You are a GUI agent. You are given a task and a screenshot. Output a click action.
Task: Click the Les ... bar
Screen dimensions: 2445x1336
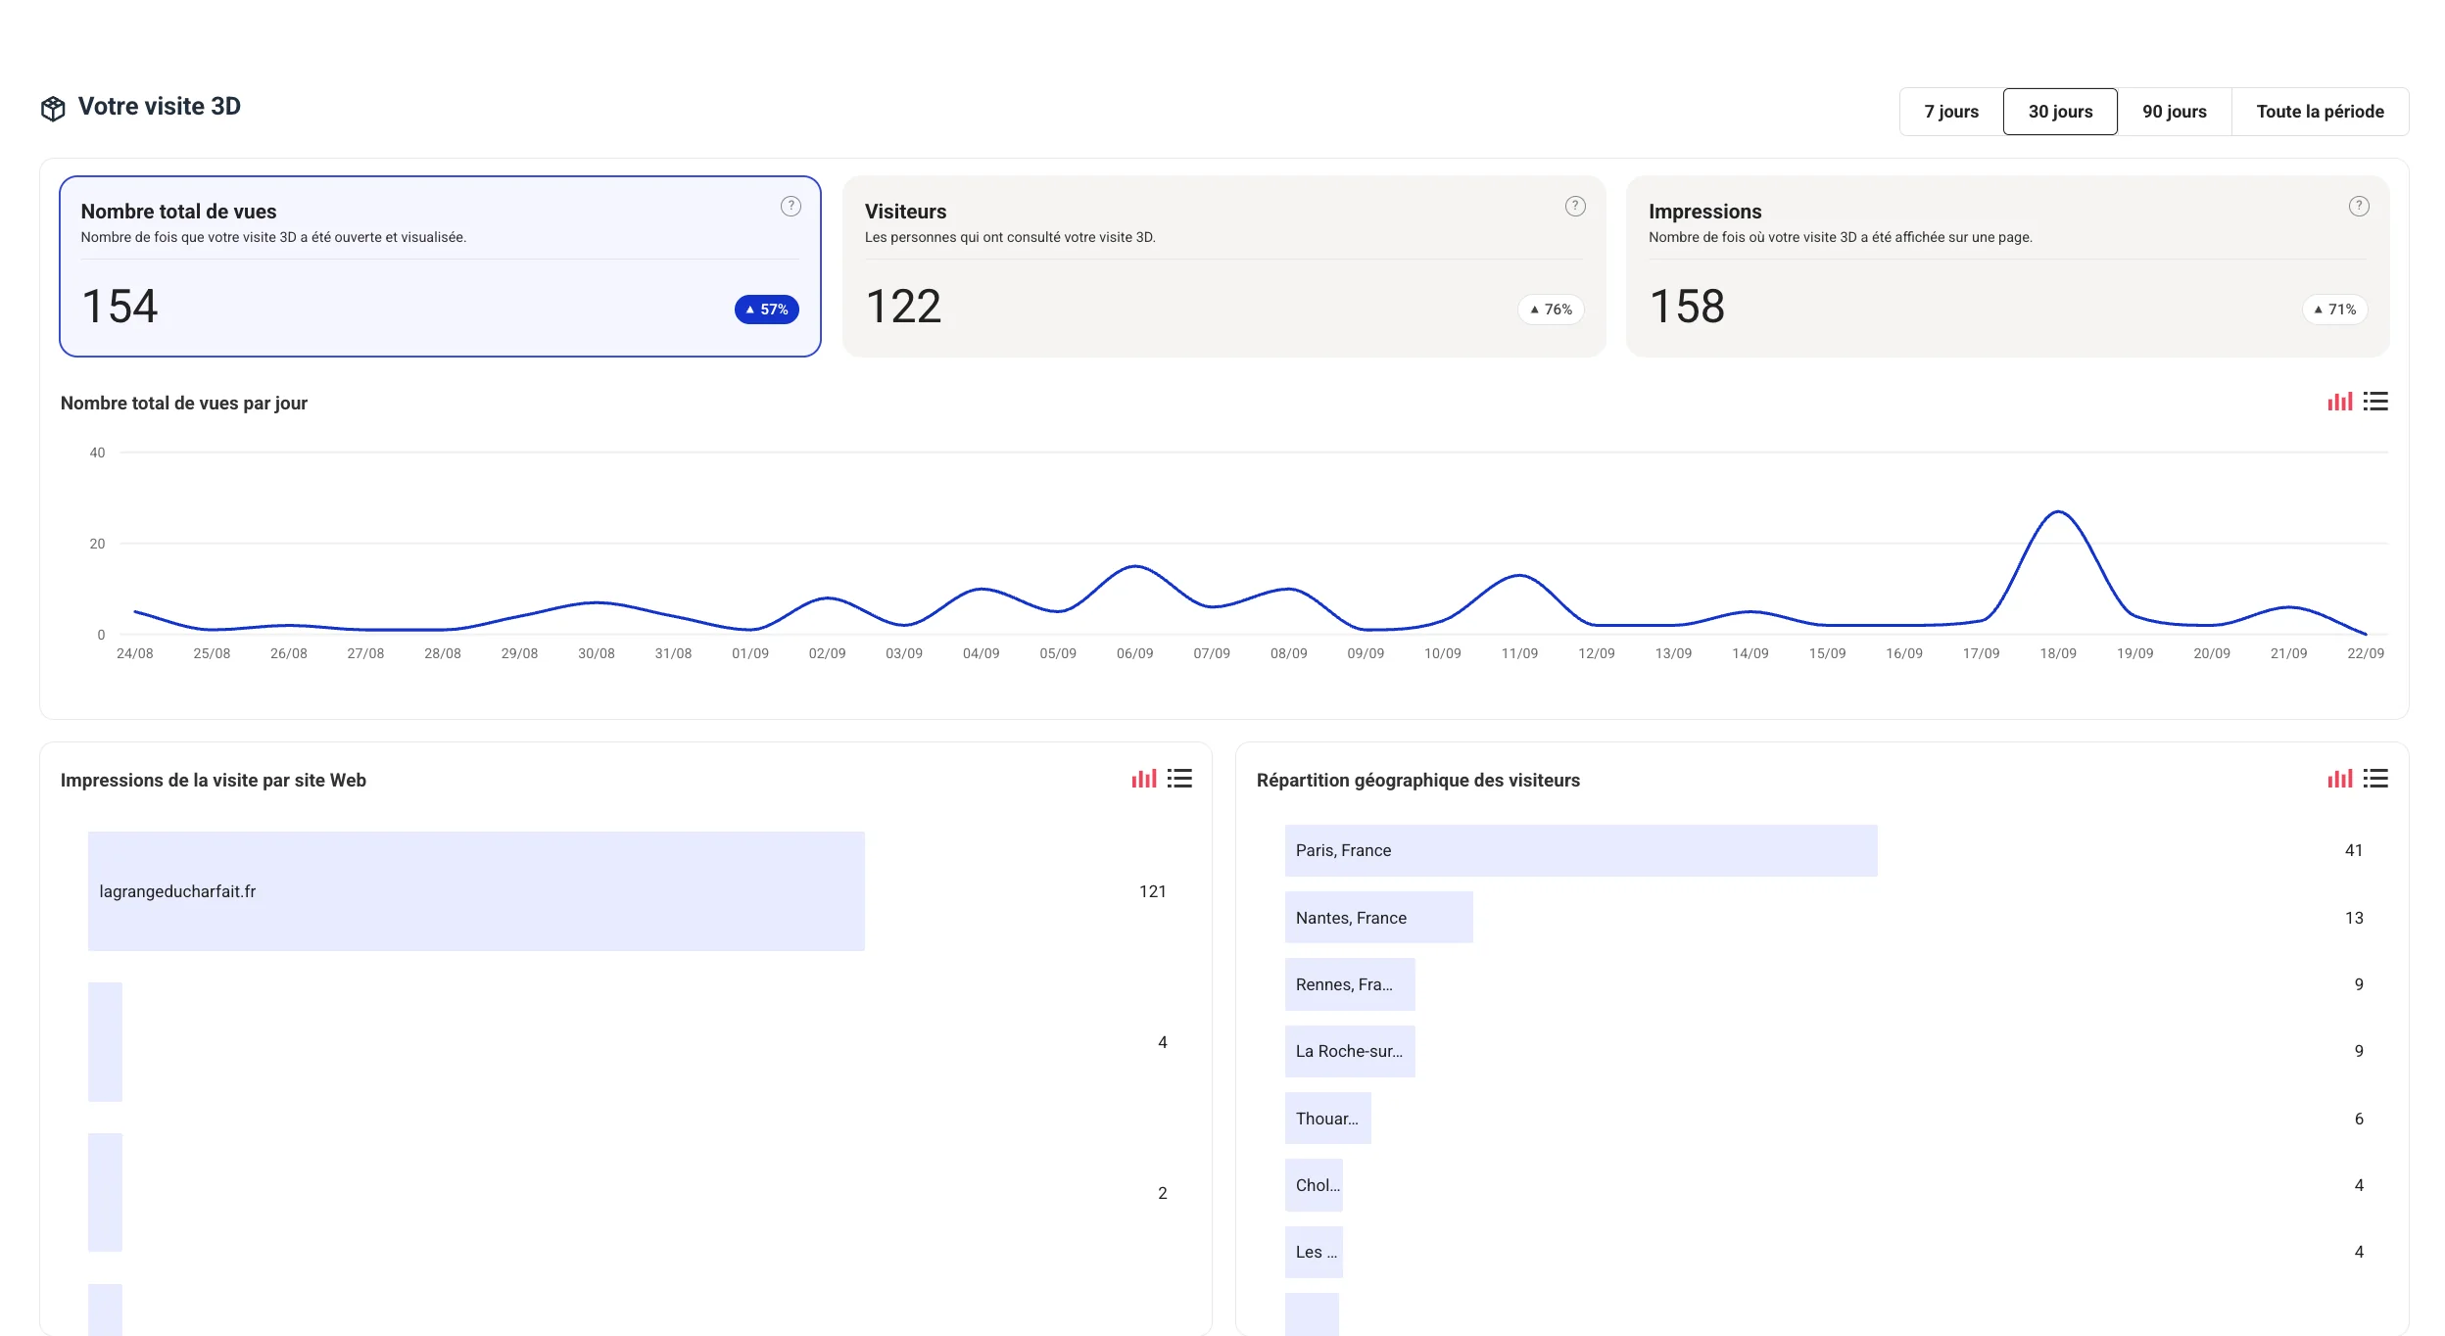click(1314, 1252)
